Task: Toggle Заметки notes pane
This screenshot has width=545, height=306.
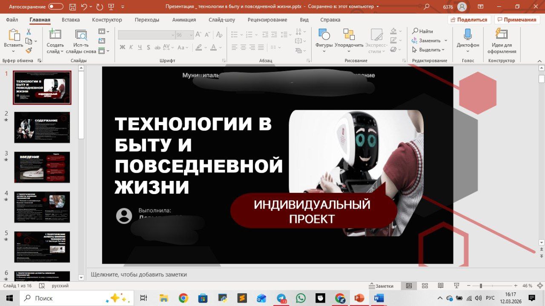Action: (381, 286)
